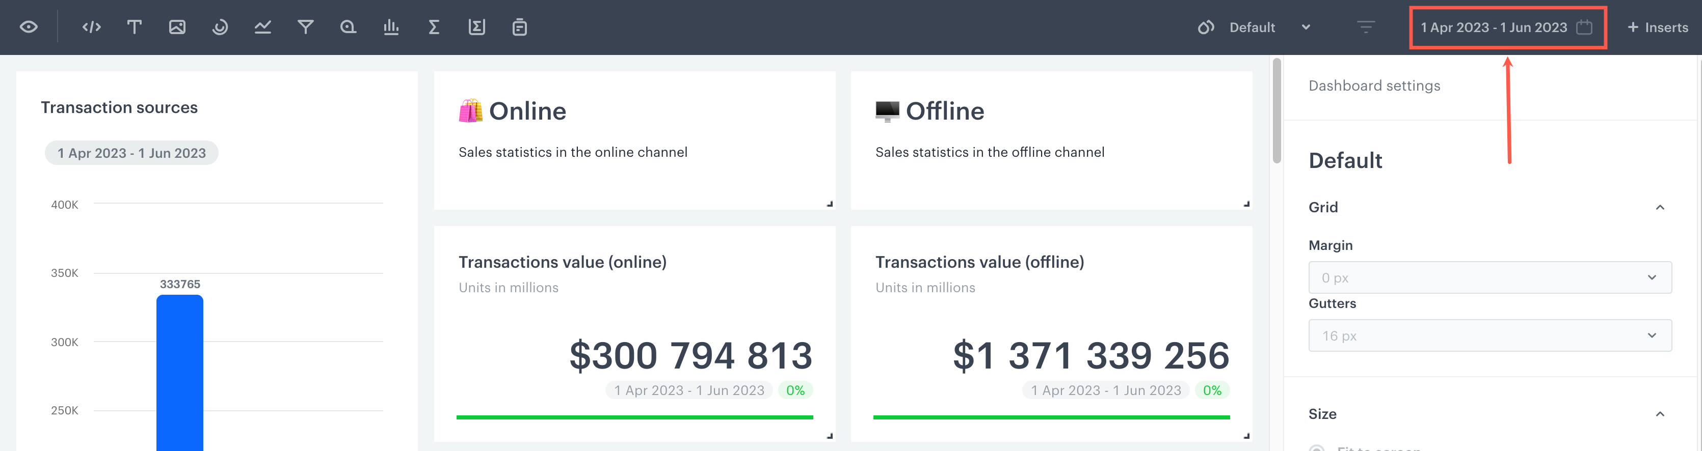This screenshot has height=451, width=1702.
Task: Insert a bar chart histogram widget
Action: coord(391,27)
